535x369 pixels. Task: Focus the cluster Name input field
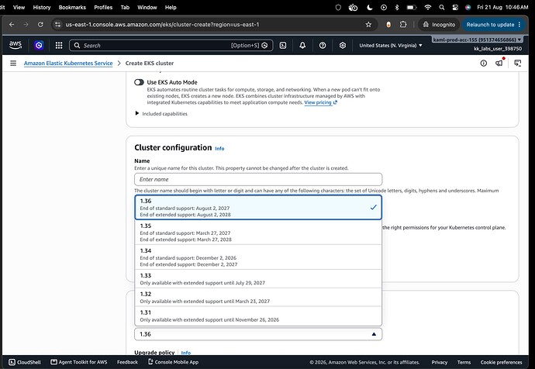click(258, 179)
